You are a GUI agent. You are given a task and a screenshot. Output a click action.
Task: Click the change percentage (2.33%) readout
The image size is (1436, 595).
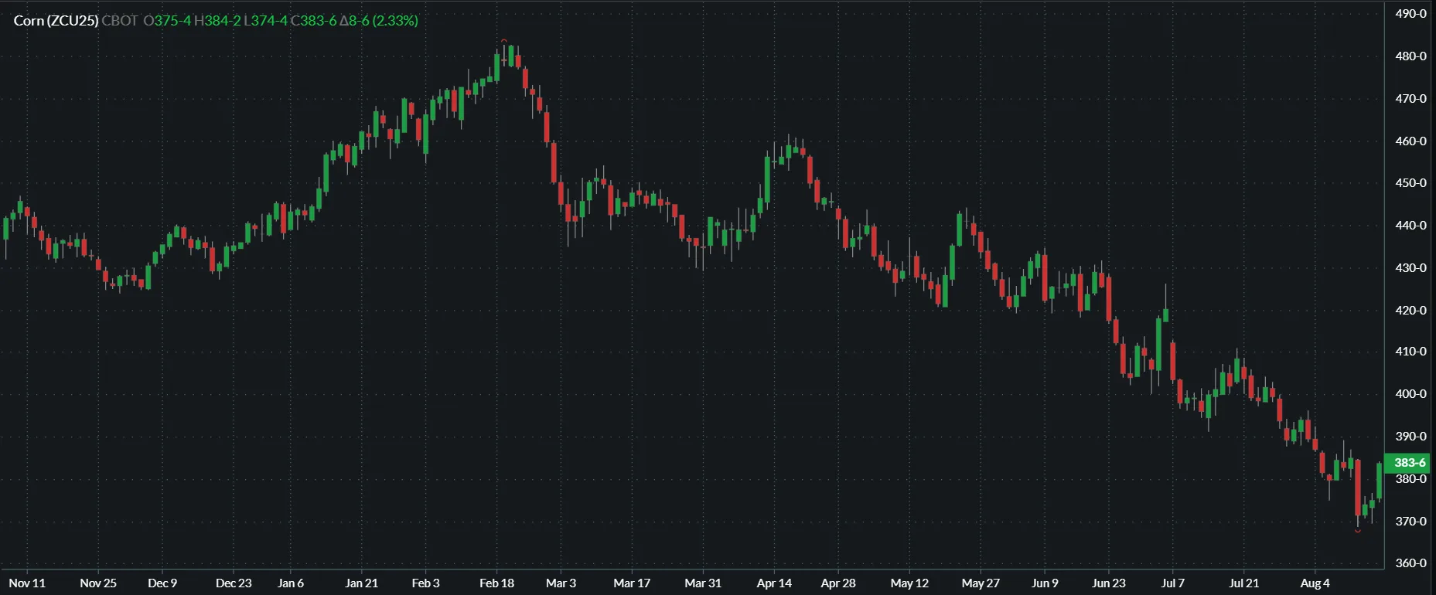click(x=395, y=21)
